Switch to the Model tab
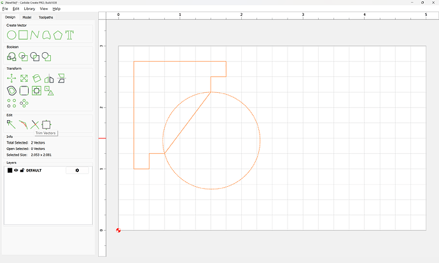 point(27,17)
